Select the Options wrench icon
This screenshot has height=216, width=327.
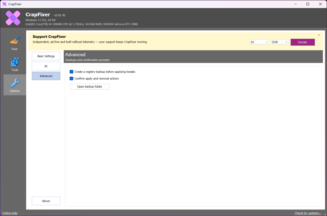coord(15,83)
